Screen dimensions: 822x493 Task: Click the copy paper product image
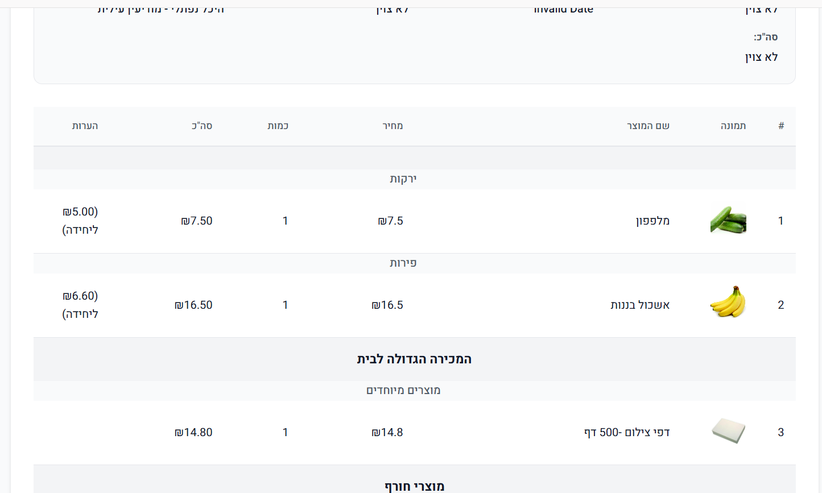[x=728, y=430]
